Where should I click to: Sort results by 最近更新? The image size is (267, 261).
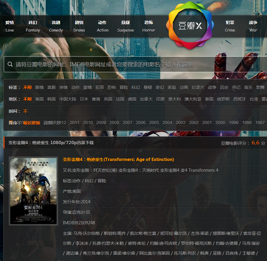point(32,123)
